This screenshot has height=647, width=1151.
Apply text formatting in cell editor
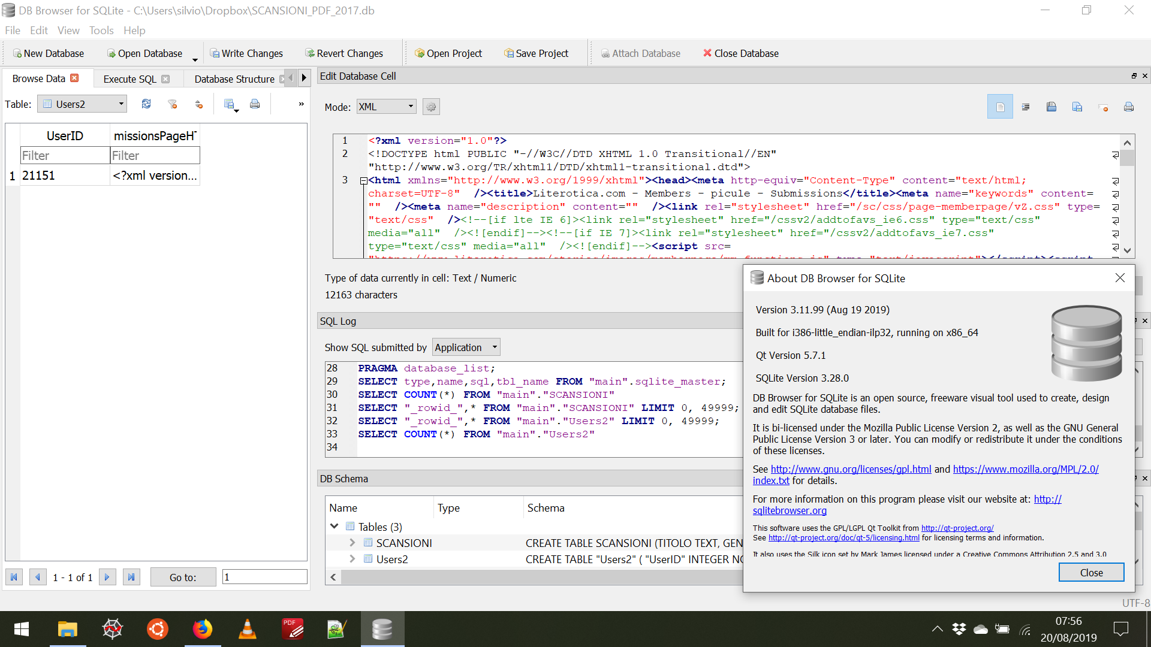pyautogui.click(x=1025, y=106)
